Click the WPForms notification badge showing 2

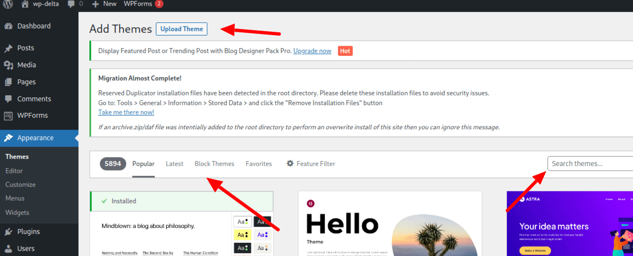click(159, 4)
